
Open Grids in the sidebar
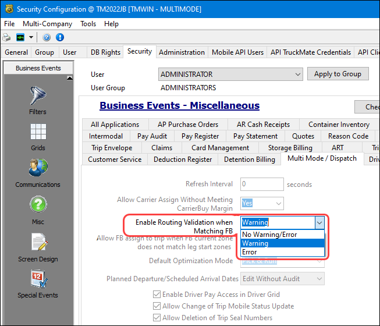(37, 136)
